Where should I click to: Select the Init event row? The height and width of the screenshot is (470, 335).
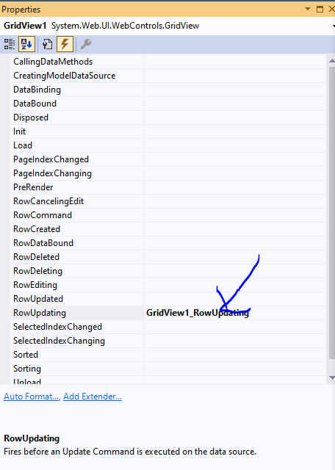[x=168, y=131]
